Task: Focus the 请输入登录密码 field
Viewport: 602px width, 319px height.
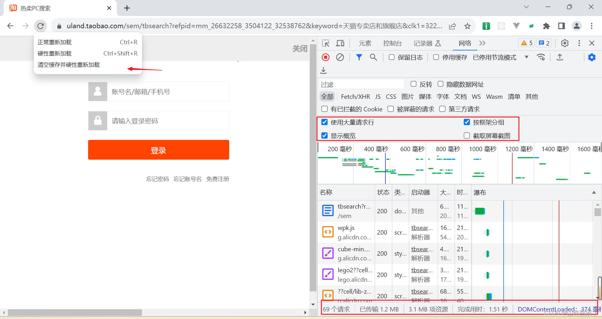Action: pos(168,121)
